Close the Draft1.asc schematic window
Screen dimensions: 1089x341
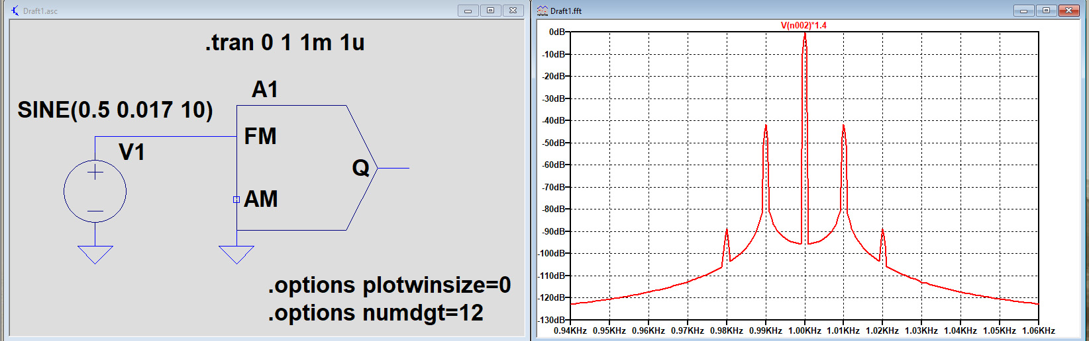pyautogui.click(x=513, y=11)
